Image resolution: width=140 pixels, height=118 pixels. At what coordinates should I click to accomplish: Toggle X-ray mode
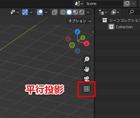click(54, 12)
